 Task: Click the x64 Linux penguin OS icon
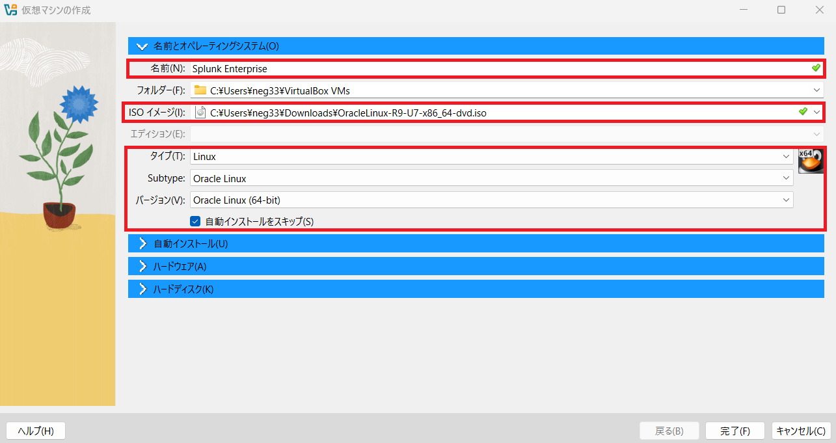(x=811, y=161)
